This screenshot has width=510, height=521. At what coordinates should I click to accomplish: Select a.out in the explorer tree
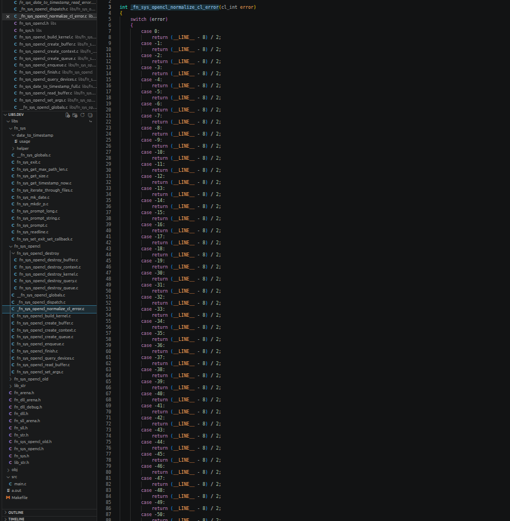(x=49, y=490)
